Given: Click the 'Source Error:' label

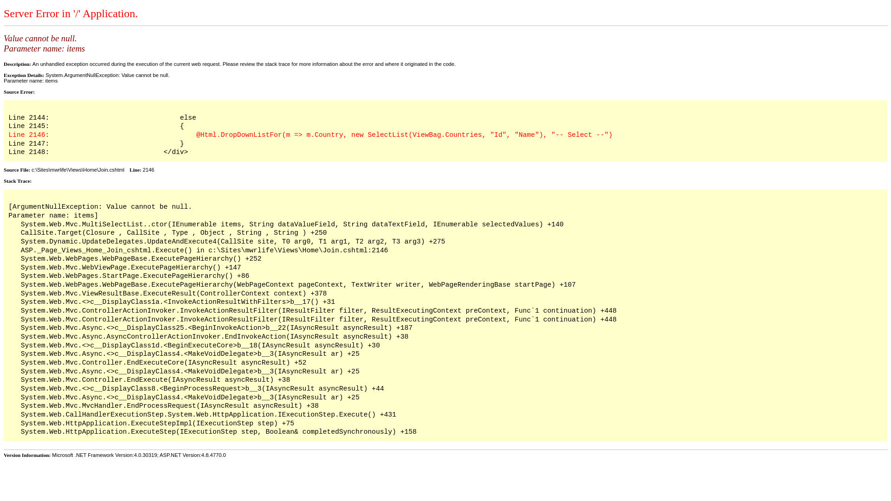Looking at the screenshot, I should [19, 92].
